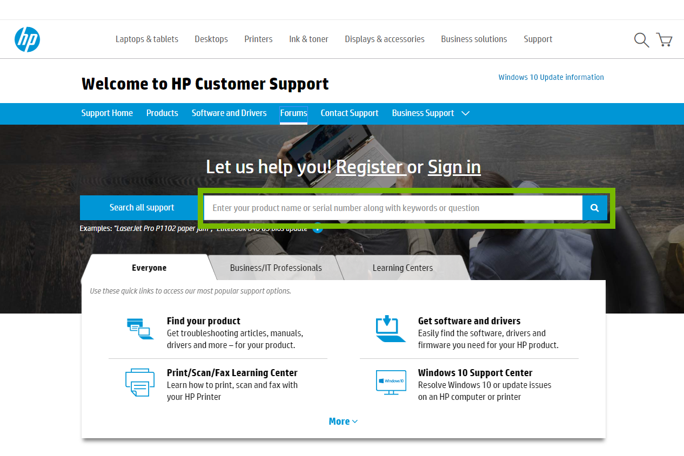Open the Forums menu item
Image resolution: width=684 pixels, height=456 pixels.
[x=293, y=113]
